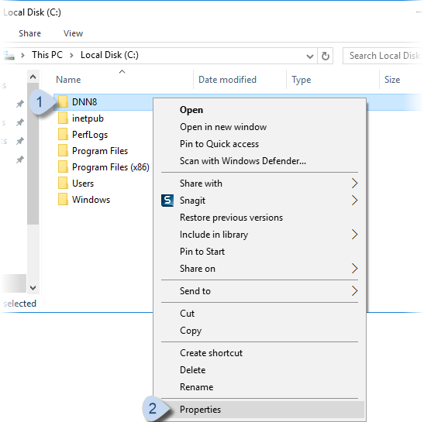Click the Windows folder icon

[63, 199]
